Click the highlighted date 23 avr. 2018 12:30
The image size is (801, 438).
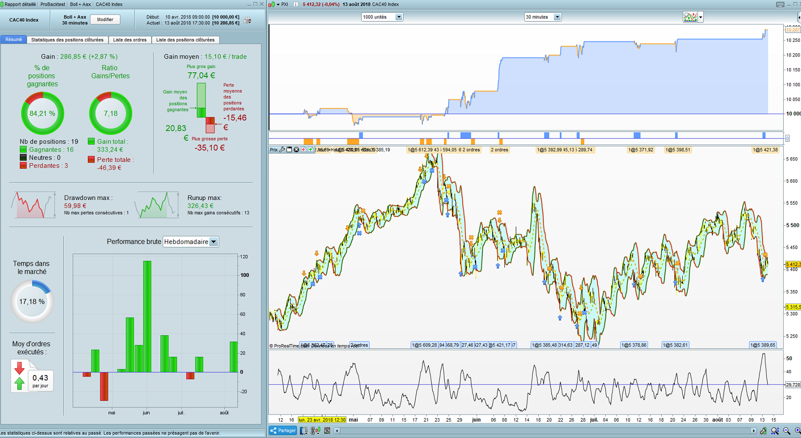point(322,420)
